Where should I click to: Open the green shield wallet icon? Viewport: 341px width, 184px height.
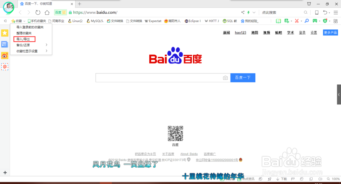click(x=325, y=21)
